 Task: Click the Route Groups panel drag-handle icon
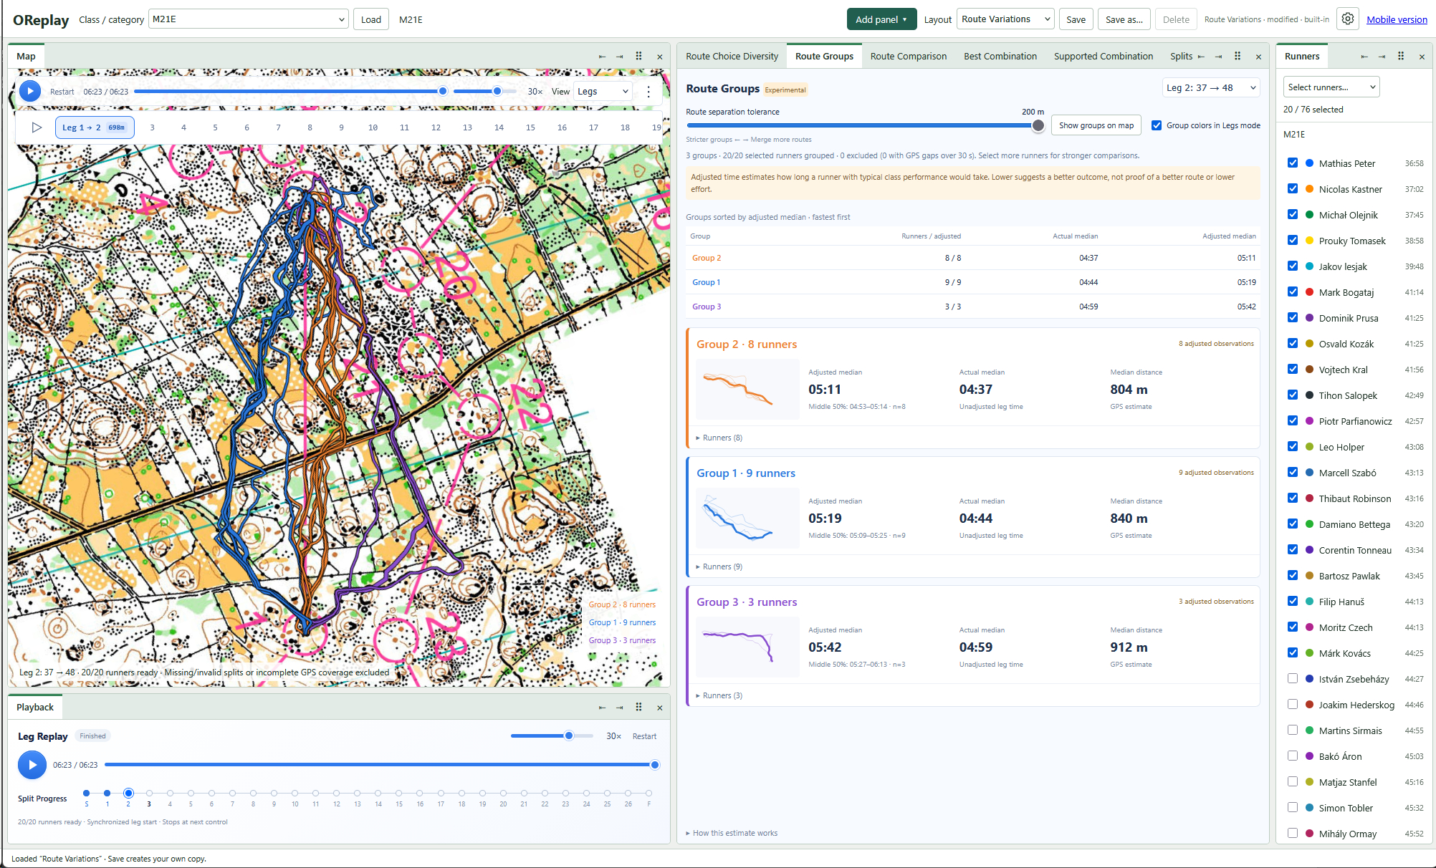point(1238,57)
